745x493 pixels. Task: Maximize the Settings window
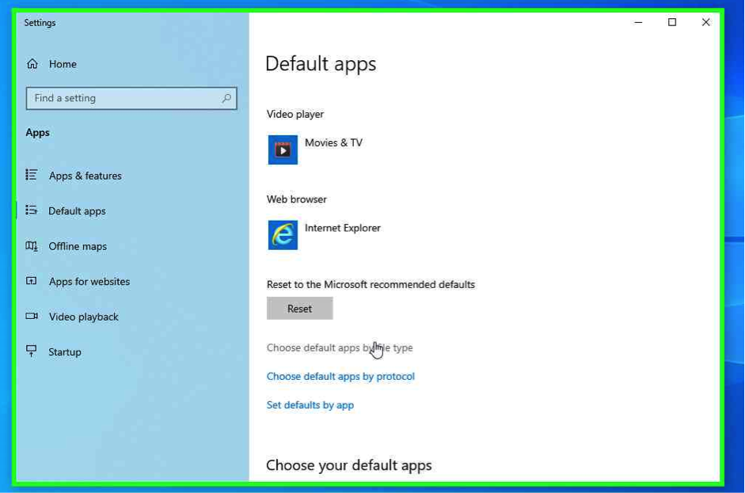point(672,22)
